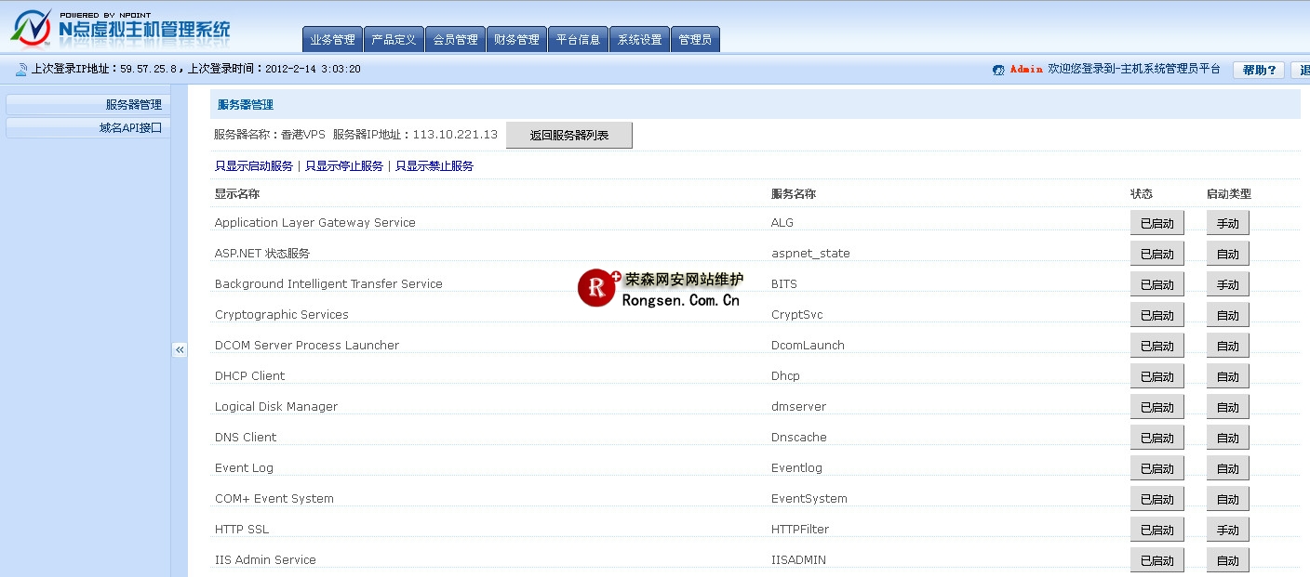
Task: Select the 会员管理 tab
Action: point(455,40)
